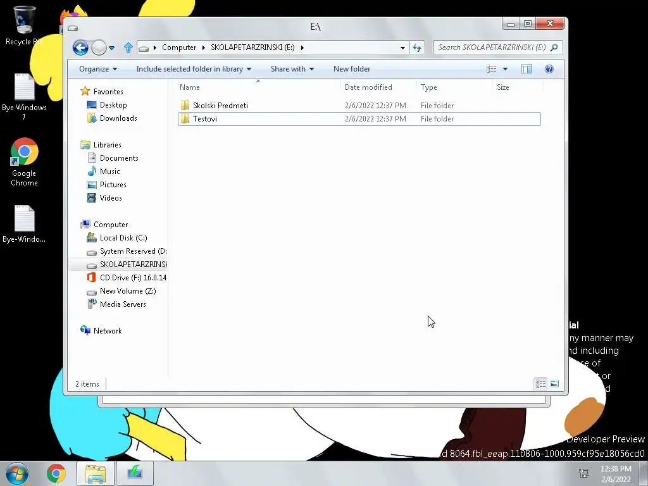Refresh the E: drive listing
The width and height of the screenshot is (648, 486).
pos(417,47)
